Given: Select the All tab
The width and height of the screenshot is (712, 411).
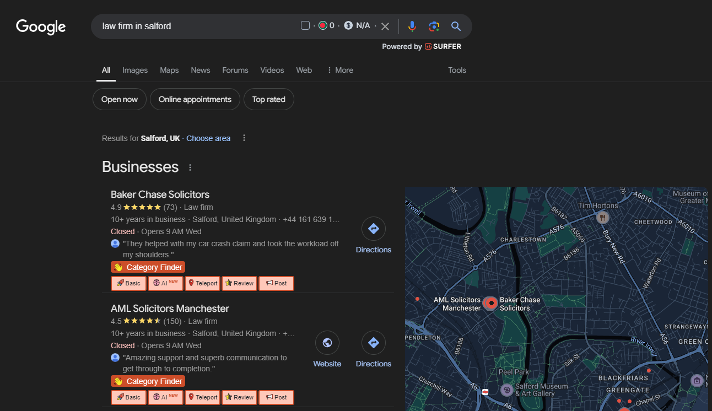Looking at the screenshot, I should coord(106,70).
